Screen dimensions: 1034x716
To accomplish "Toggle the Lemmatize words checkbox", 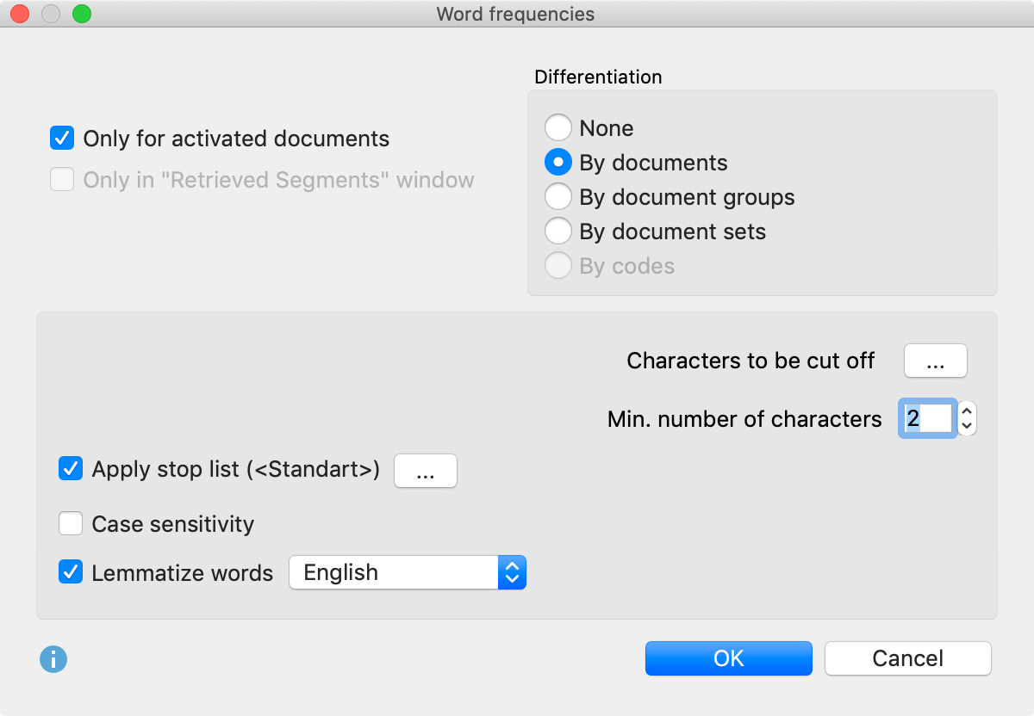I will [71, 572].
